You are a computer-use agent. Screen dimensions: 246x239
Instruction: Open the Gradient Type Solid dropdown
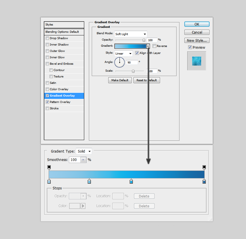click(84, 151)
